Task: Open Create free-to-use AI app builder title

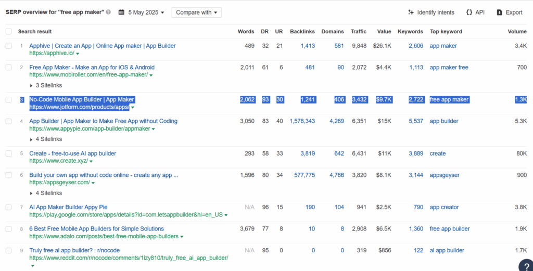Action: (x=73, y=153)
